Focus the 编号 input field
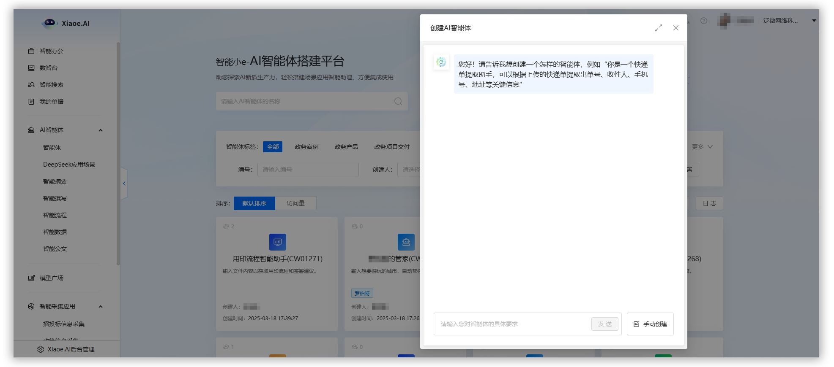The height and width of the screenshot is (367, 834). coord(308,170)
